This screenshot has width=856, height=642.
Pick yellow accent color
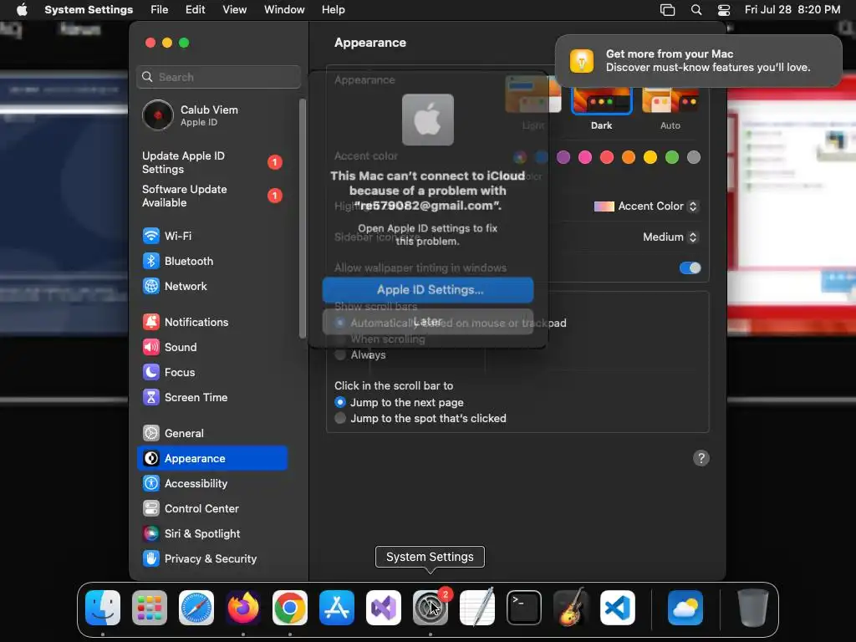[x=650, y=158]
